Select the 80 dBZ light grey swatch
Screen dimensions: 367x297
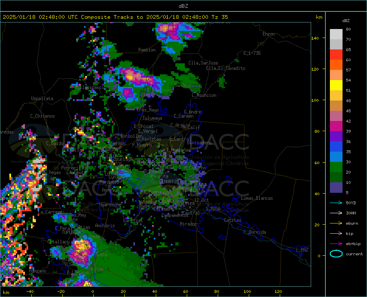pos(336,34)
